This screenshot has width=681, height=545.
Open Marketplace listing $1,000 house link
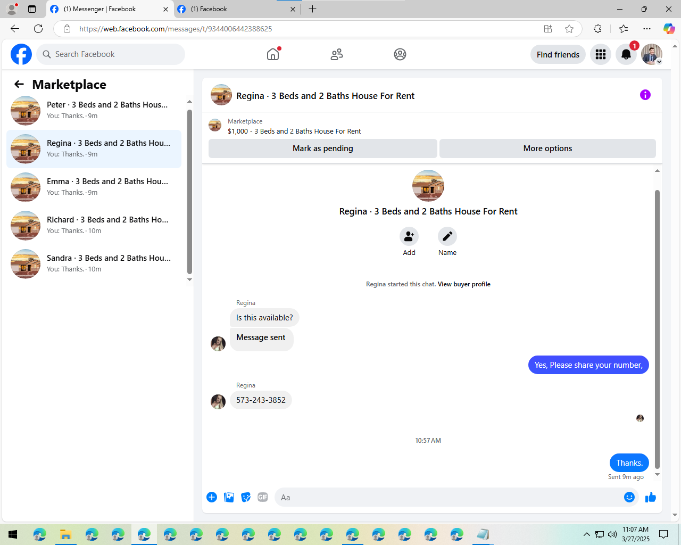294,131
